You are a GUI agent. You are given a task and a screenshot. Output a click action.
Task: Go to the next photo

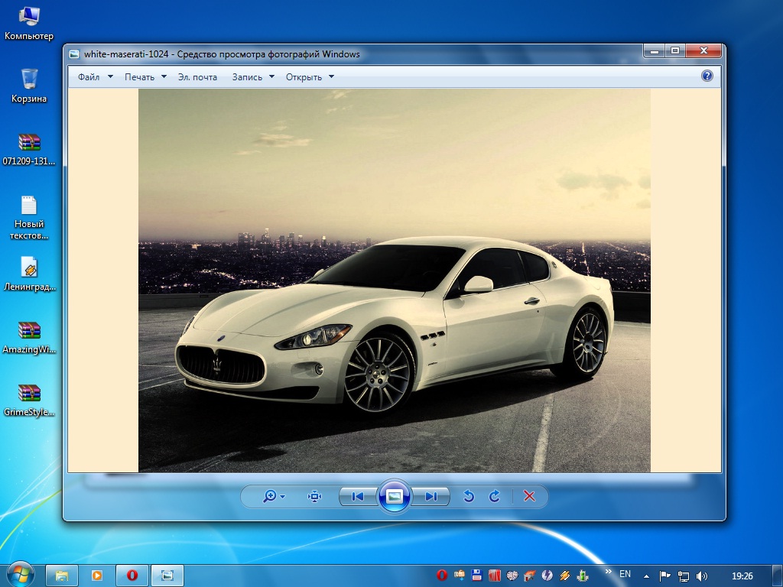(431, 497)
